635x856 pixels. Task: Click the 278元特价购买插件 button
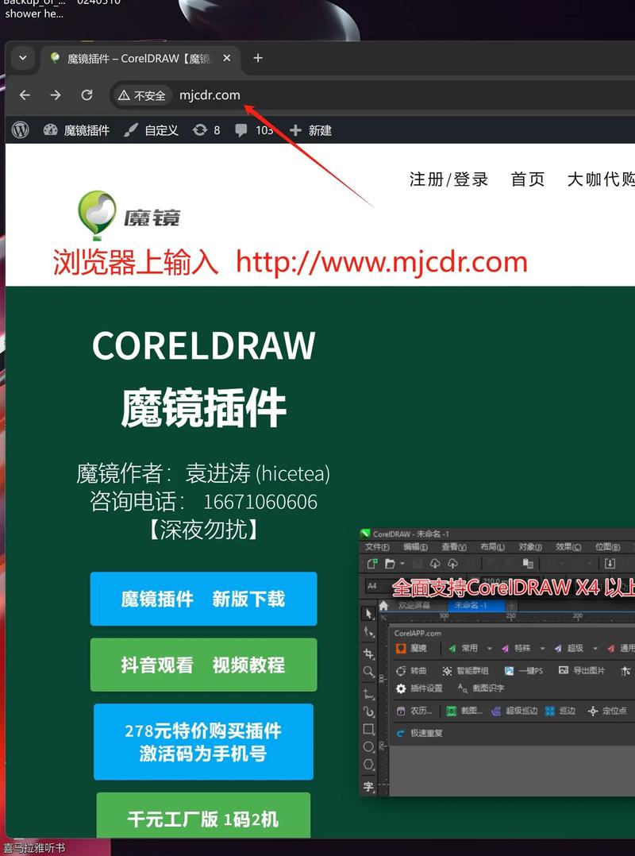pyautogui.click(x=203, y=742)
